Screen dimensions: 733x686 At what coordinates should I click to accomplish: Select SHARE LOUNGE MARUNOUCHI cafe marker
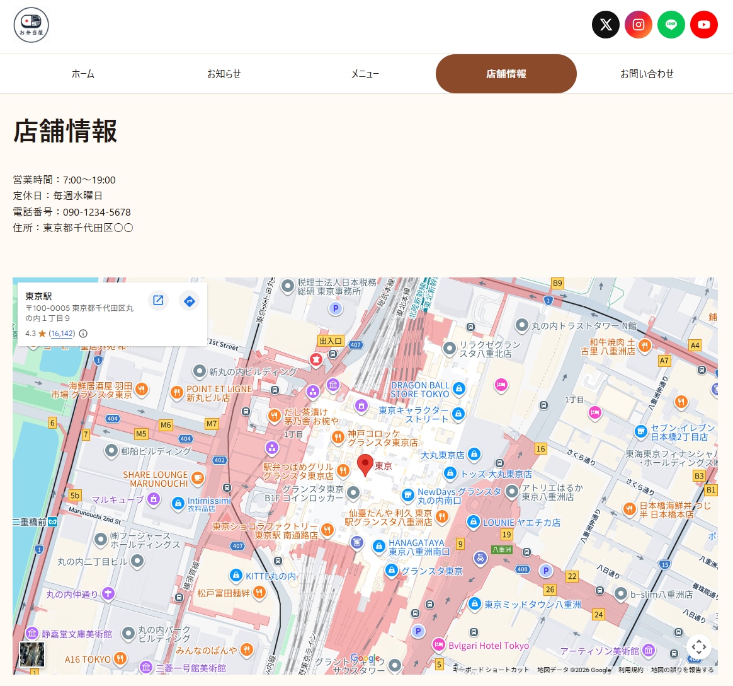[198, 478]
